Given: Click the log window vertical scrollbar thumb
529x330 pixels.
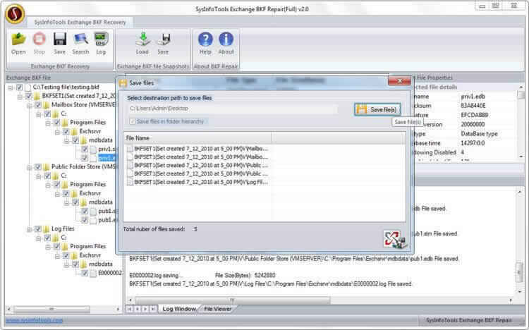Looking at the screenshot, I should tap(520, 273).
